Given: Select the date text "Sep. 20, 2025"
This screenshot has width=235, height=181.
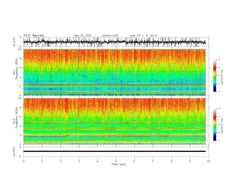Looking at the screenshot, I should pyautogui.click(x=83, y=35).
